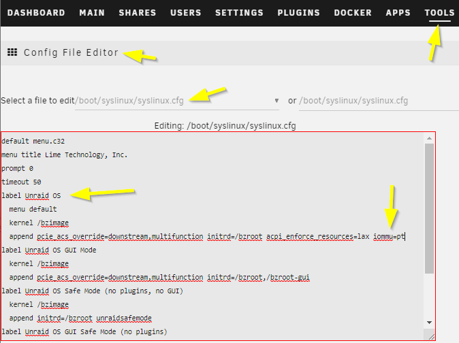Open the Shares tab
The width and height of the screenshot is (459, 343).
click(x=138, y=13)
